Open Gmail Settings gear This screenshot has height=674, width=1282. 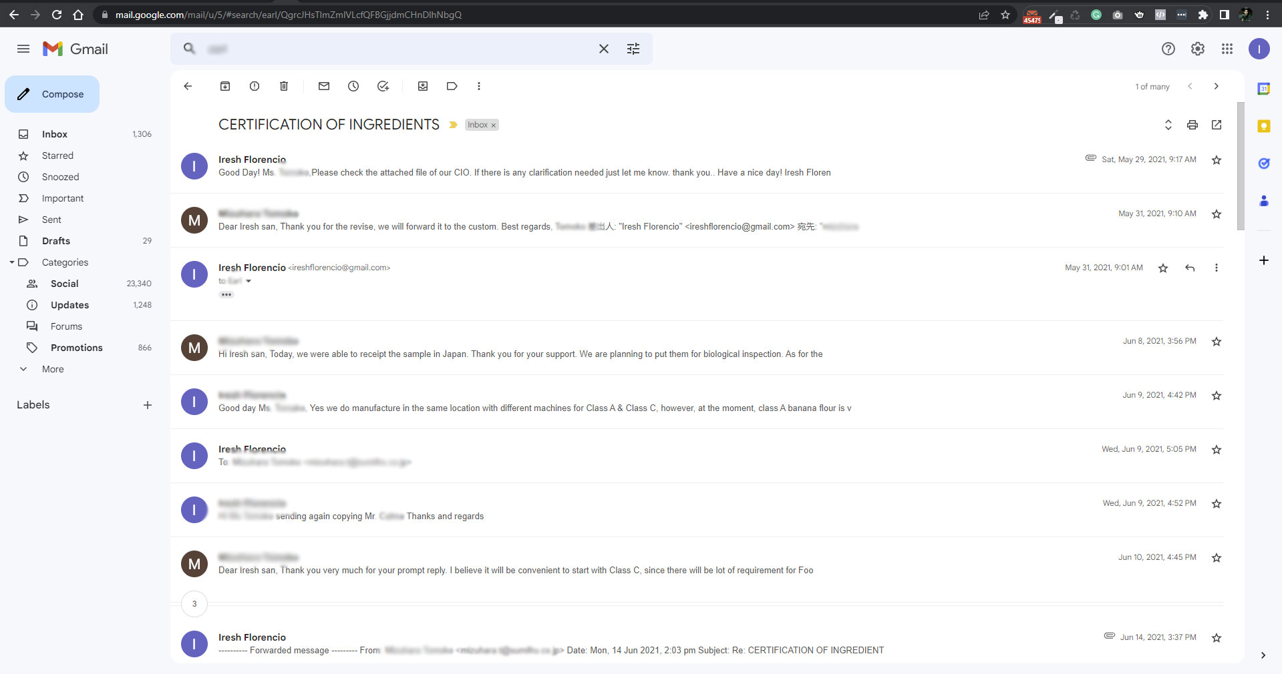pos(1198,49)
